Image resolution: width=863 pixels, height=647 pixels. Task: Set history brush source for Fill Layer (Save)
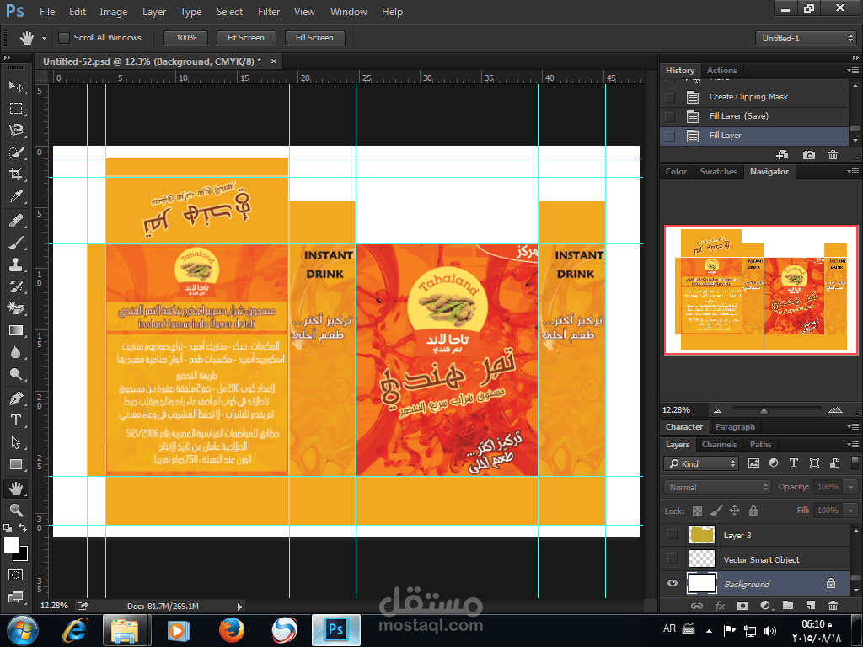point(670,116)
